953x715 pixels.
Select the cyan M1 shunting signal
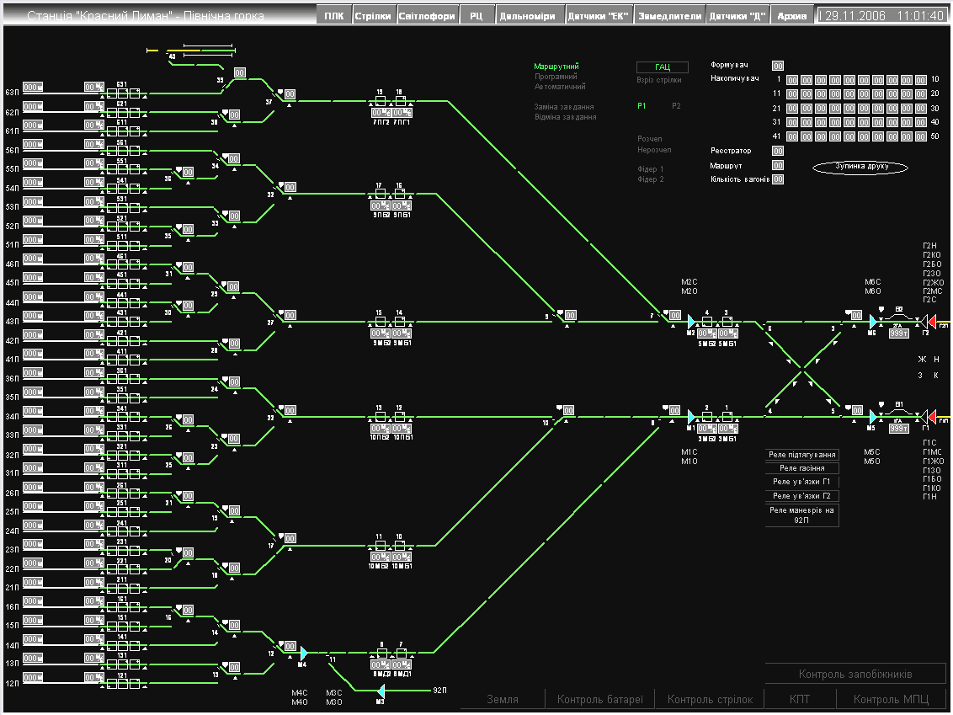coord(690,417)
